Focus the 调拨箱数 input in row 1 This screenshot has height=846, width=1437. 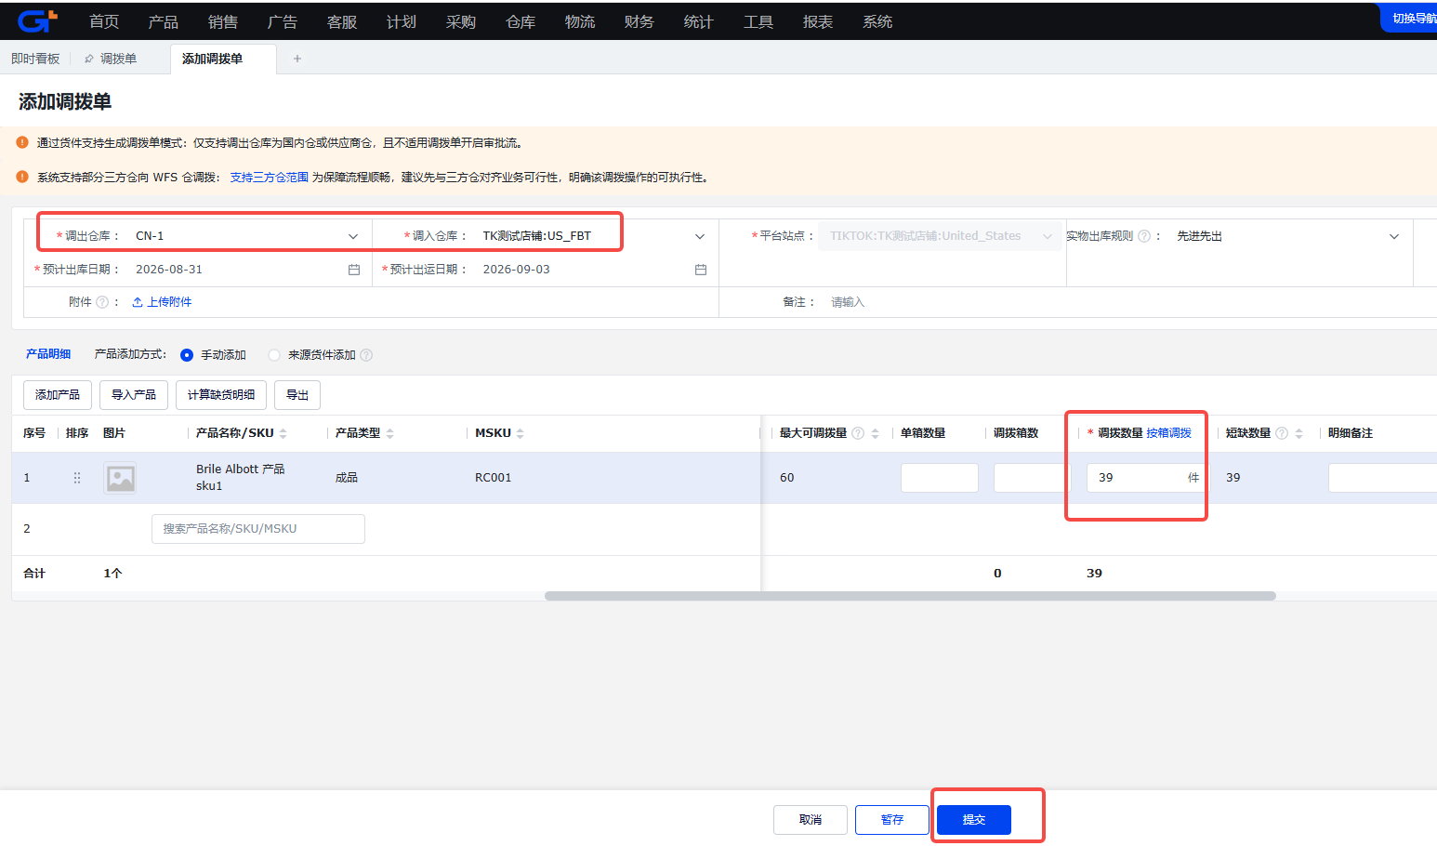pos(1031,478)
